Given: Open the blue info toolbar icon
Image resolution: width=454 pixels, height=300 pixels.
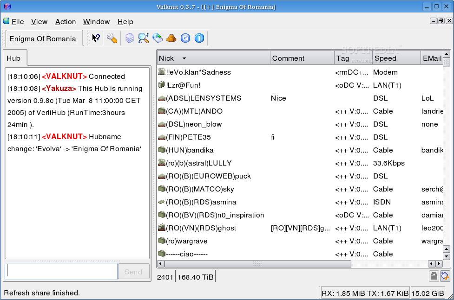Looking at the screenshot, I should [x=199, y=38].
